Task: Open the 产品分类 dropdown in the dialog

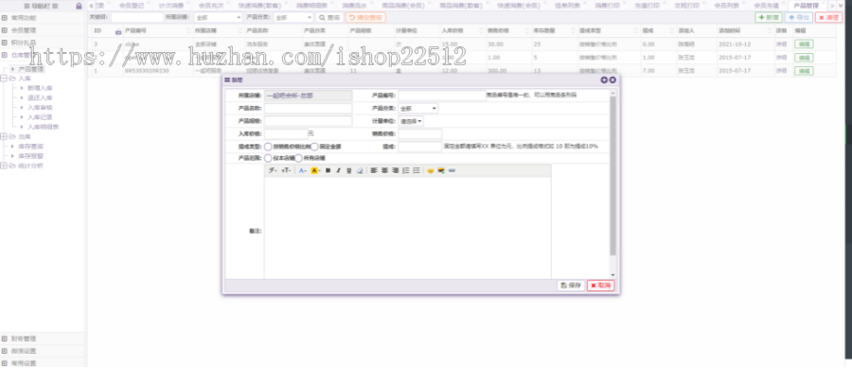Action: (418, 109)
